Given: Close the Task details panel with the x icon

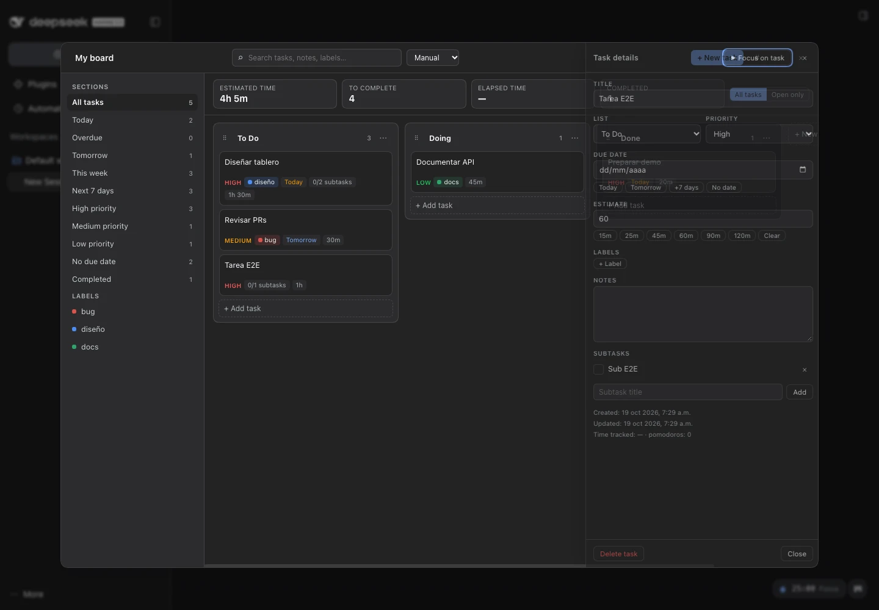Looking at the screenshot, I should pos(803,58).
